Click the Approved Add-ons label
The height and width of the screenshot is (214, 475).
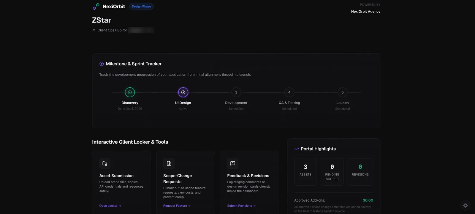(310, 200)
